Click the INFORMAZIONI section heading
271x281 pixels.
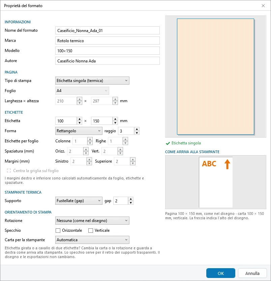pyautogui.click(x=18, y=22)
